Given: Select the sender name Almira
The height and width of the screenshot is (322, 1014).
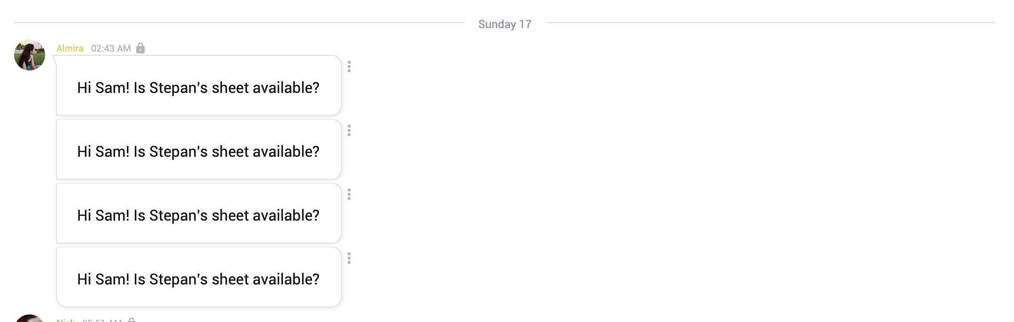Looking at the screenshot, I should coord(70,48).
